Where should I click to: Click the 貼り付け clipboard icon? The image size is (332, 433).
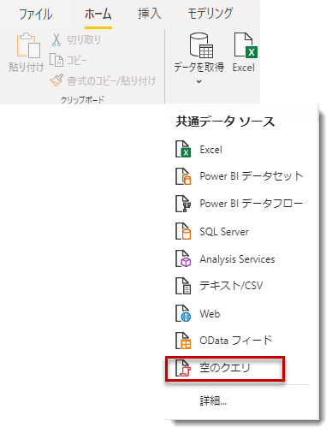[x=28, y=45]
